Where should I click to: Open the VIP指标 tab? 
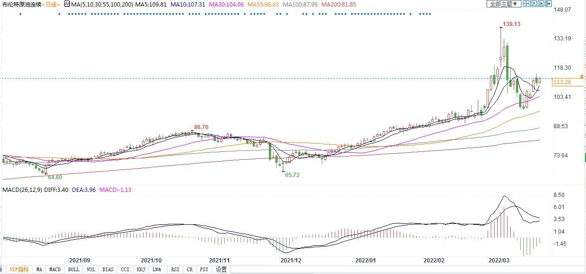pyautogui.click(x=19, y=269)
